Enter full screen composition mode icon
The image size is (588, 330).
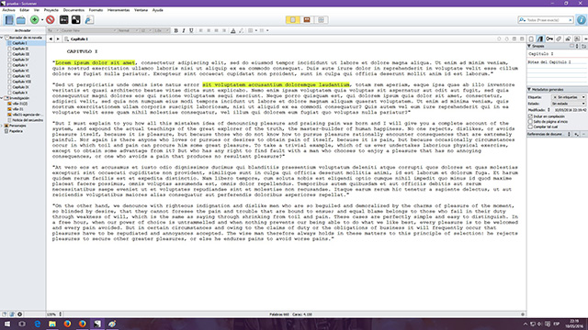tap(63, 20)
